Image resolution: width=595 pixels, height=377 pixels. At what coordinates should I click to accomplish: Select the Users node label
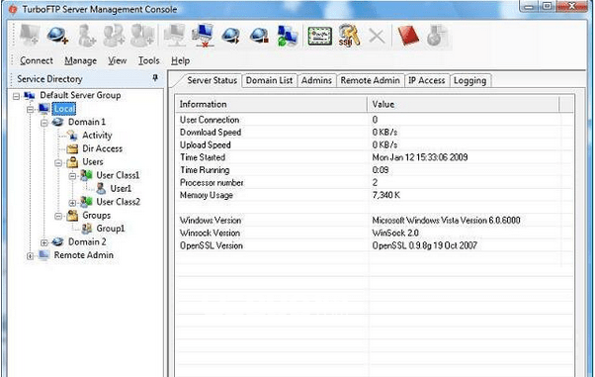[93, 162]
